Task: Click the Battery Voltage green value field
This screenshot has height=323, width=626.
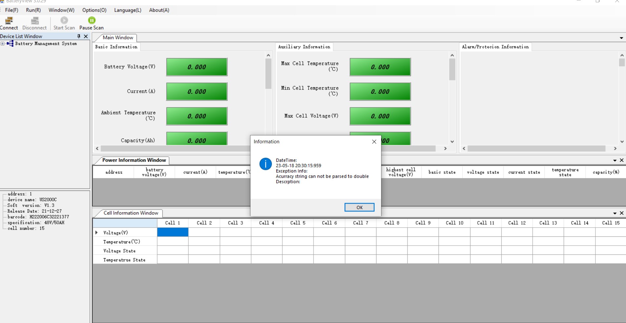Action: click(x=197, y=67)
